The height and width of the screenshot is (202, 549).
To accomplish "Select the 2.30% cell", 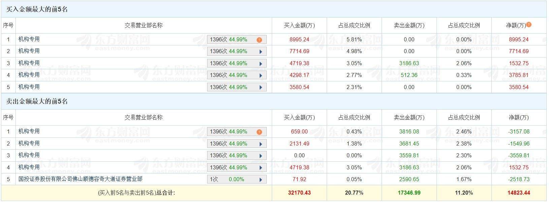I will pos(464,155).
